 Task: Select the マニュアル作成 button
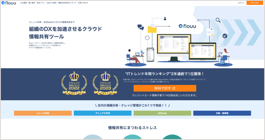(103, 113)
